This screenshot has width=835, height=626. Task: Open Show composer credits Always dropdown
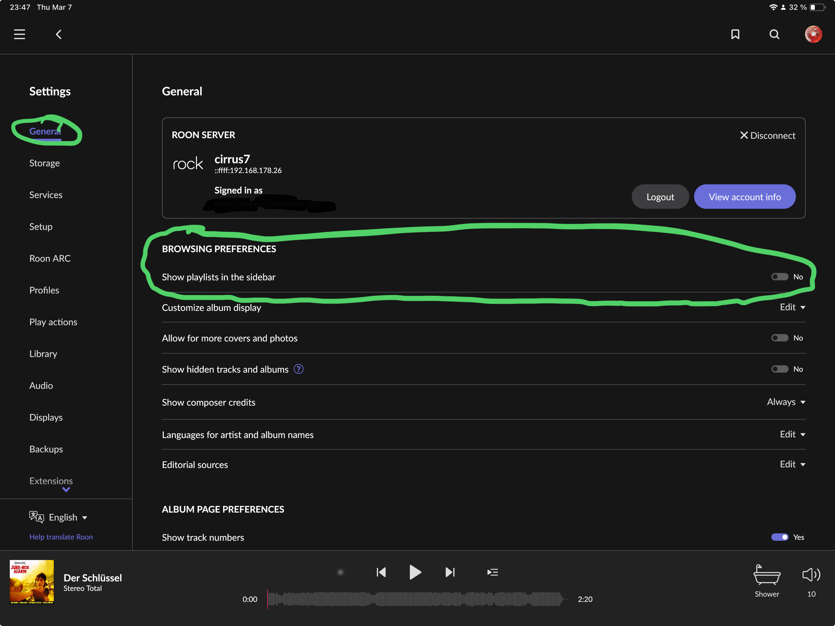pyautogui.click(x=786, y=402)
